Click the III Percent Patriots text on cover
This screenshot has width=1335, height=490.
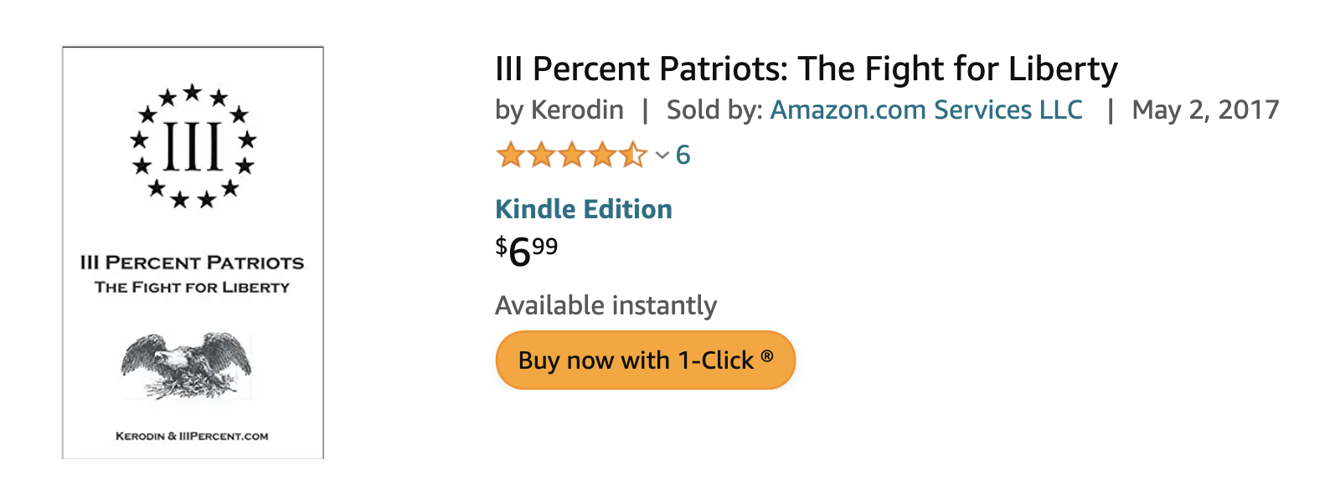pyautogui.click(x=193, y=263)
